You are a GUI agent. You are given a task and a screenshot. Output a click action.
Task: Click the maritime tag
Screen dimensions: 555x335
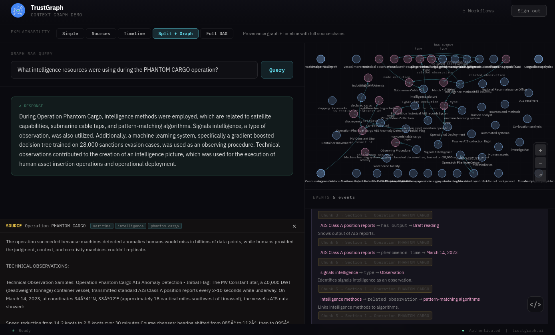(102, 226)
